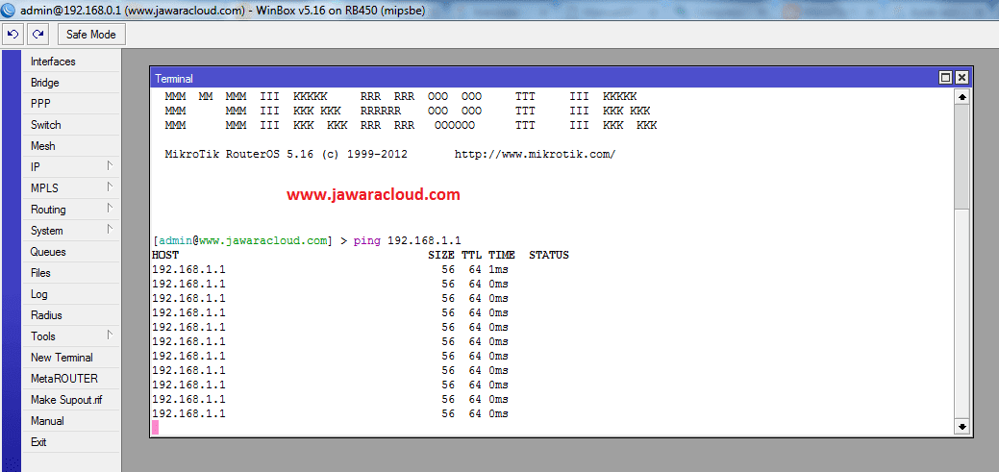This screenshot has height=472, width=999.
Task: Expand the System submenu arrow
Action: 110,229
